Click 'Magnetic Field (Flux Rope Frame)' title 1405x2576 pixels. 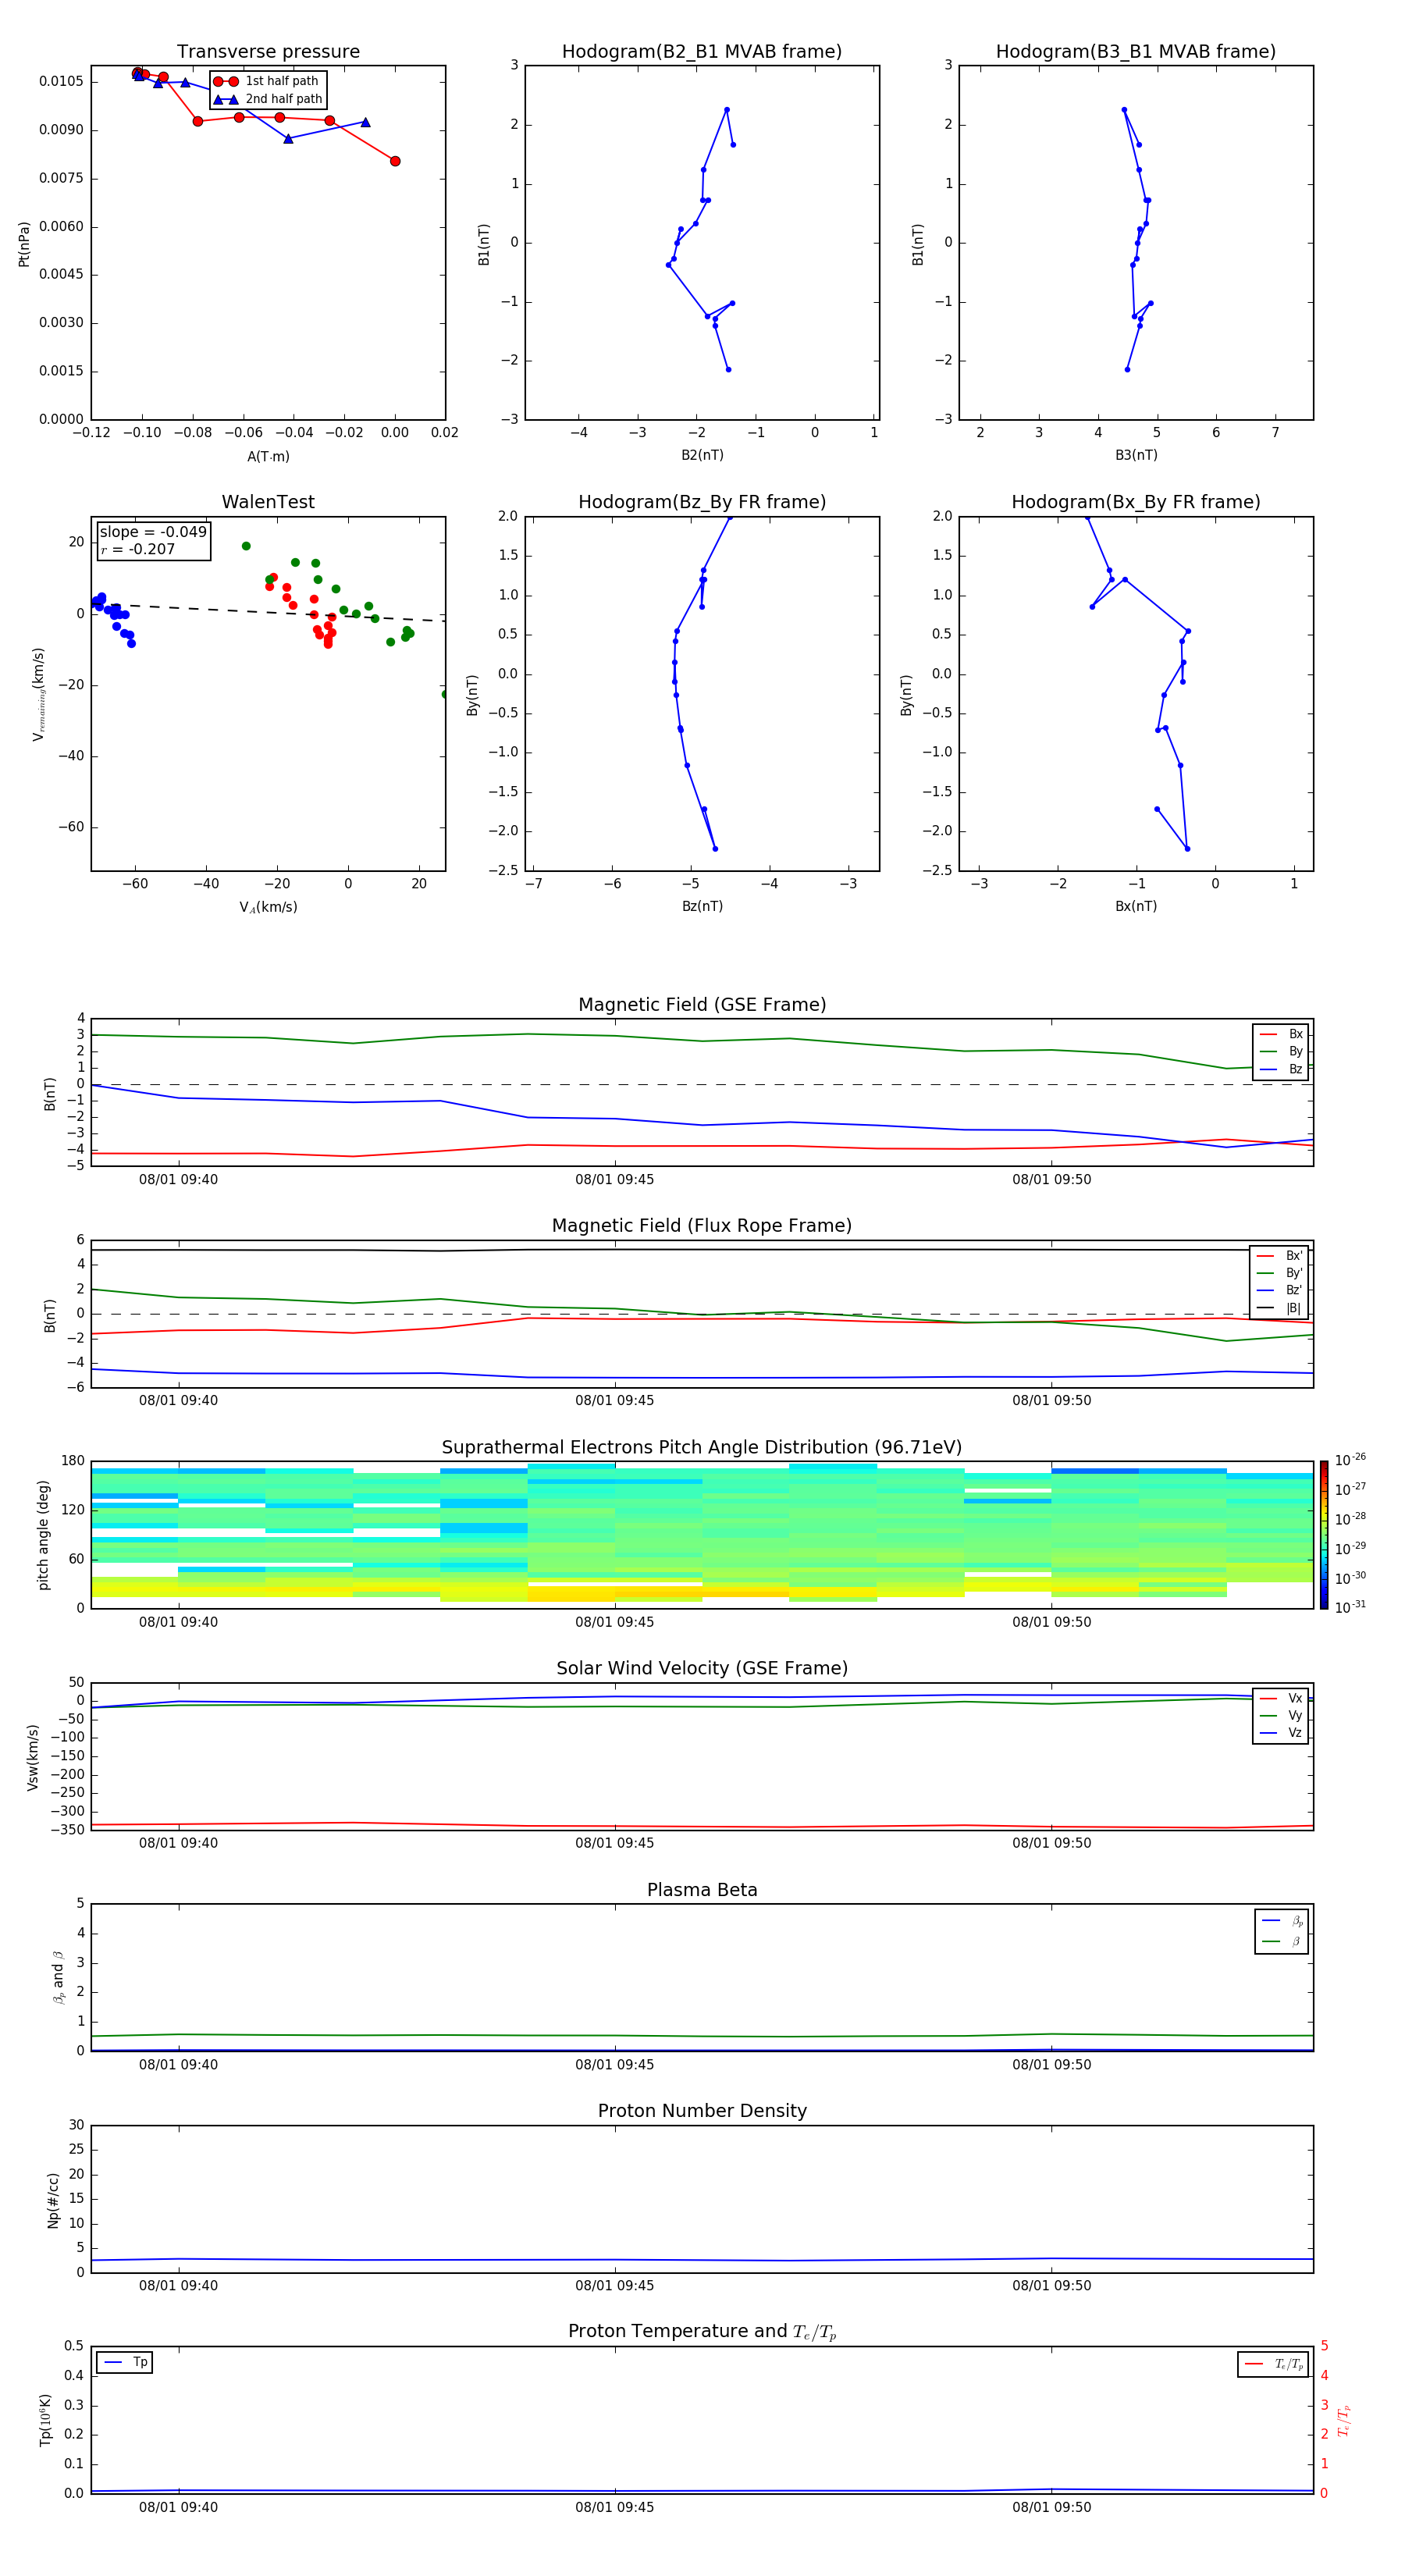[702, 1226]
